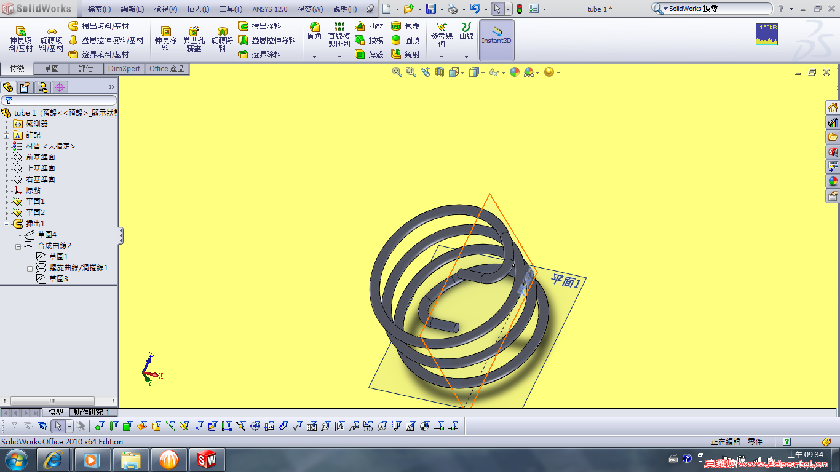Screen dimensions: 840x472
Task: Open the Office 產品 tab
Action: (167, 69)
